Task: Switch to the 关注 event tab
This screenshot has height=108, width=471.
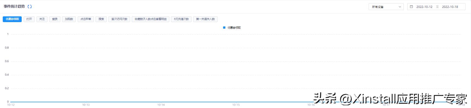Action: (x=42, y=19)
